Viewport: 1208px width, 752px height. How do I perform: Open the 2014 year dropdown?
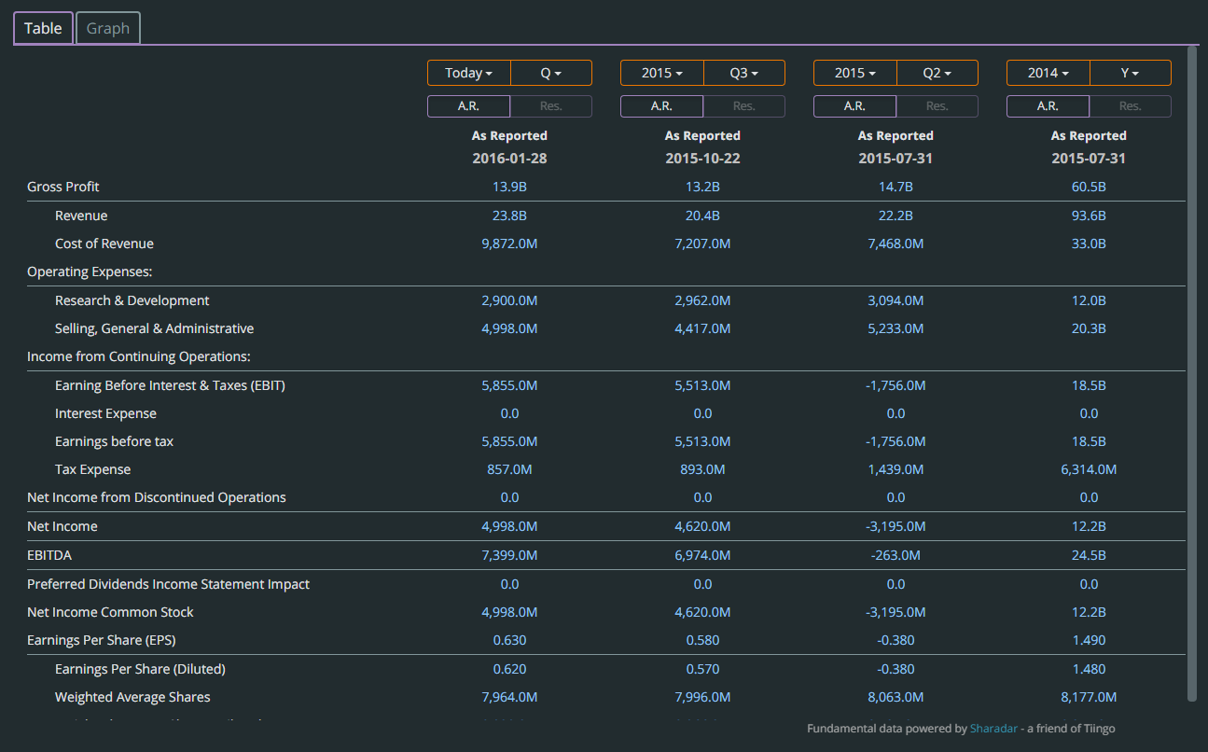click(x=1048, y=73)
